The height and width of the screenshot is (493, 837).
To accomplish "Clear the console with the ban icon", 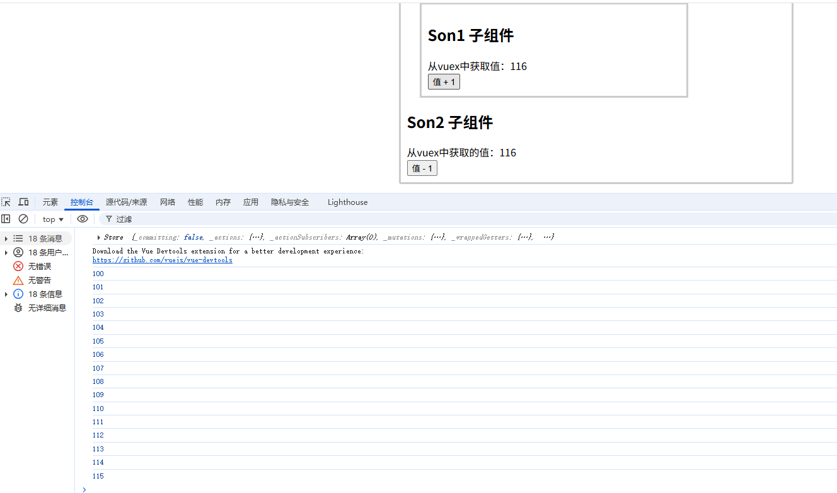I will coord(23,219).
